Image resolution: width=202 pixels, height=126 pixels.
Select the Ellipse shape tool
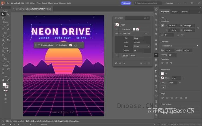point(8,25)
